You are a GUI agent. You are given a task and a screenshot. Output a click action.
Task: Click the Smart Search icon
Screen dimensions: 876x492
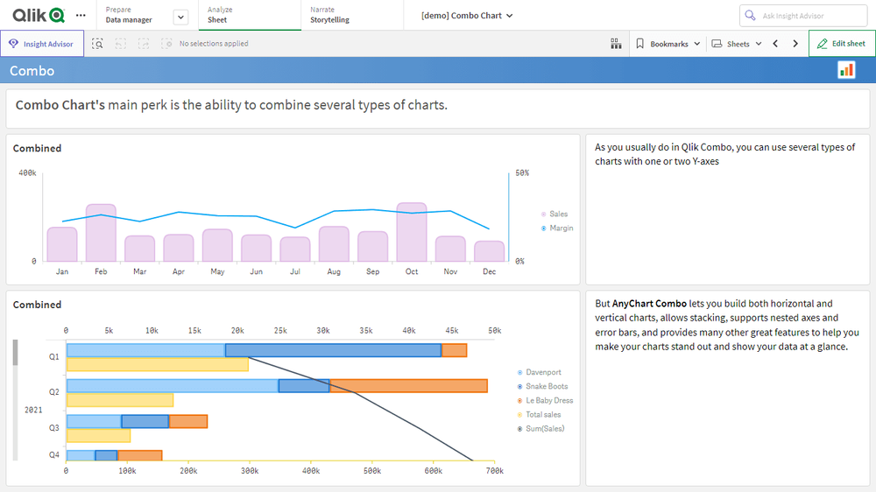(98, 44)
